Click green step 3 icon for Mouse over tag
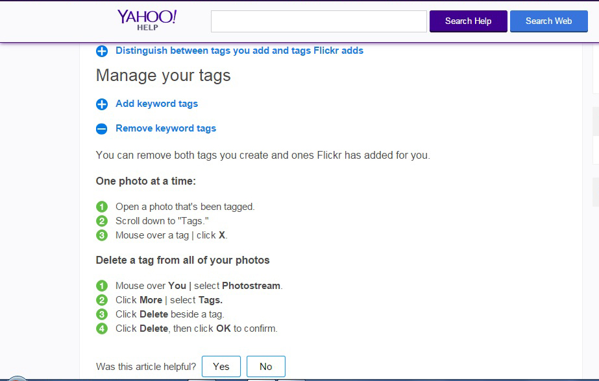This screenshot has height=381, width=599. point(102,235)
